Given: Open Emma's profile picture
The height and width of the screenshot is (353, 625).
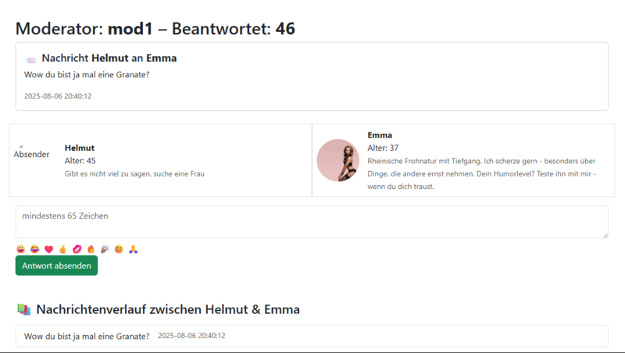Looking at the screenshot, I should 338,160.
